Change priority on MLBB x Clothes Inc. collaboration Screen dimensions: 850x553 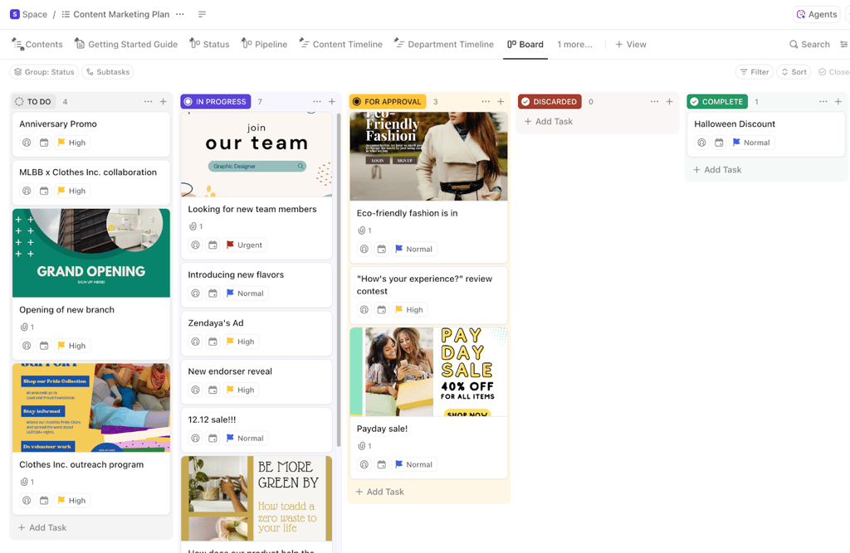[71, 191]
